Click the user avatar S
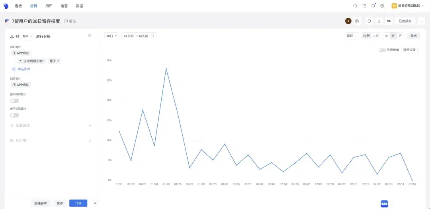The height and width of the screenshot is (209, 430). [x=348, y=21]
